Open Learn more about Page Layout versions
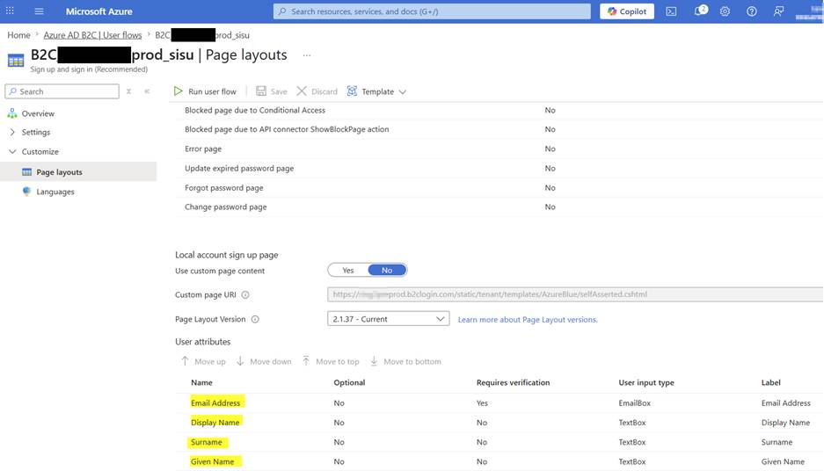Image resolution: width=824 pixels, height=471 pixels. pyautogui.click(x=528, y=319)
